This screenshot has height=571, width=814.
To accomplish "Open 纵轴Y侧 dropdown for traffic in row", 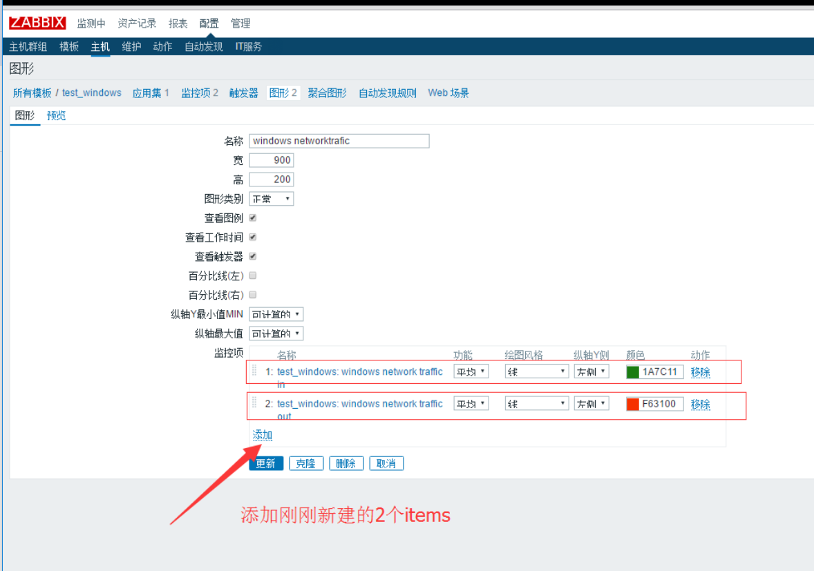I will click(x=591, y=372).
